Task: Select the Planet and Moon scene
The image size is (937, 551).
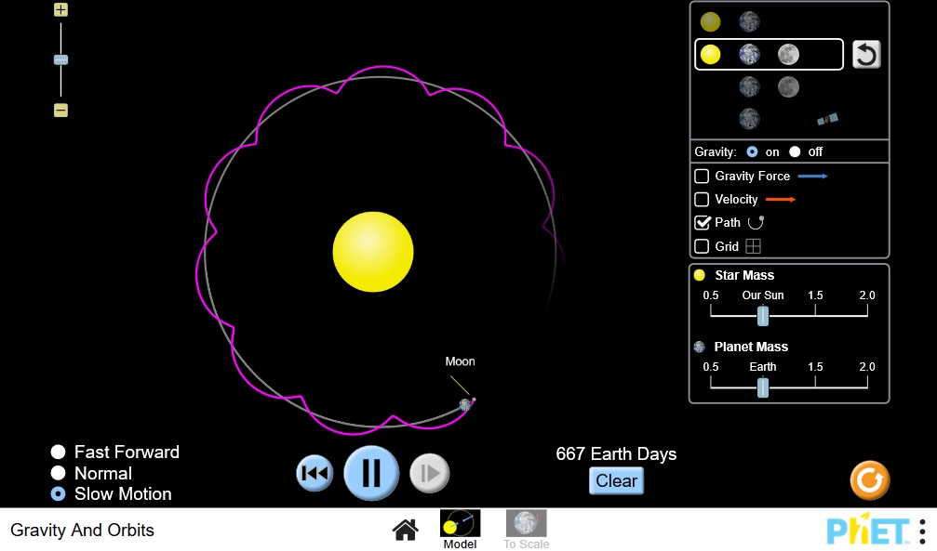Action: 769,86
